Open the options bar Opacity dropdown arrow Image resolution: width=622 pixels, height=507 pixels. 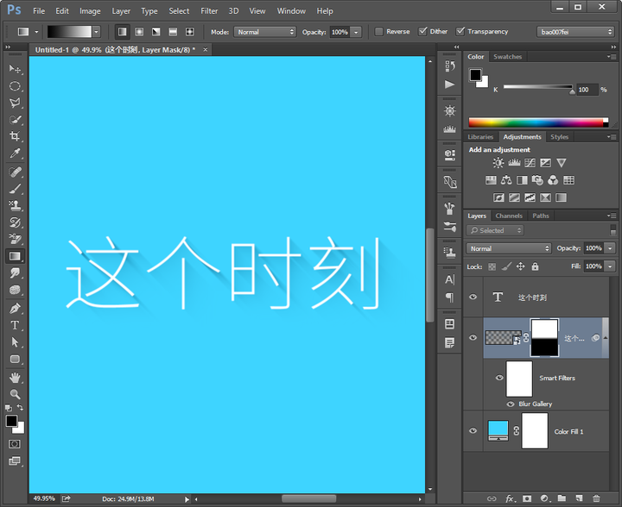tap(356, 32)
